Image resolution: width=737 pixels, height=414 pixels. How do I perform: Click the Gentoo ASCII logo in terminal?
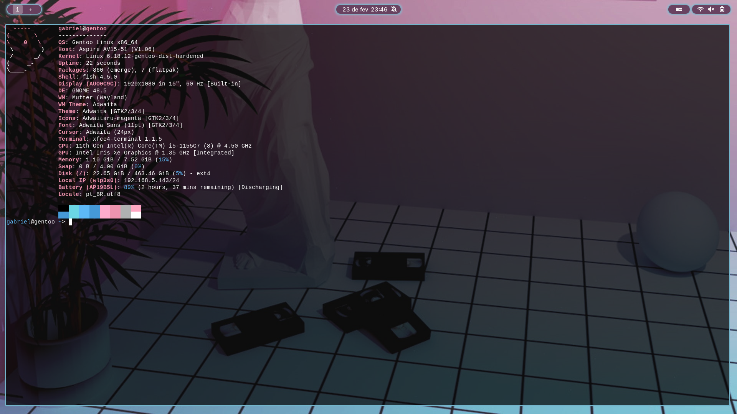pyautogui.click(x=25, y=49)
